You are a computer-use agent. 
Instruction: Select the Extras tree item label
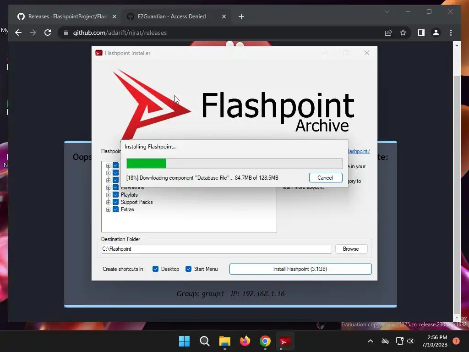[x=127, y=209]
